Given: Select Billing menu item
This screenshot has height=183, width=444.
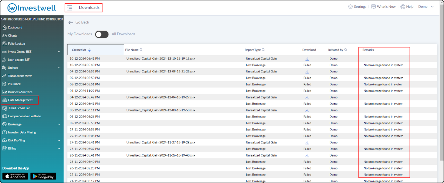Looking at the screenshot, I should [x=12, y=148].
